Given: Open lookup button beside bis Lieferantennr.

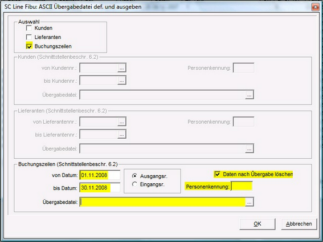Looking at the screenshot, I should (x=122, y=135).
